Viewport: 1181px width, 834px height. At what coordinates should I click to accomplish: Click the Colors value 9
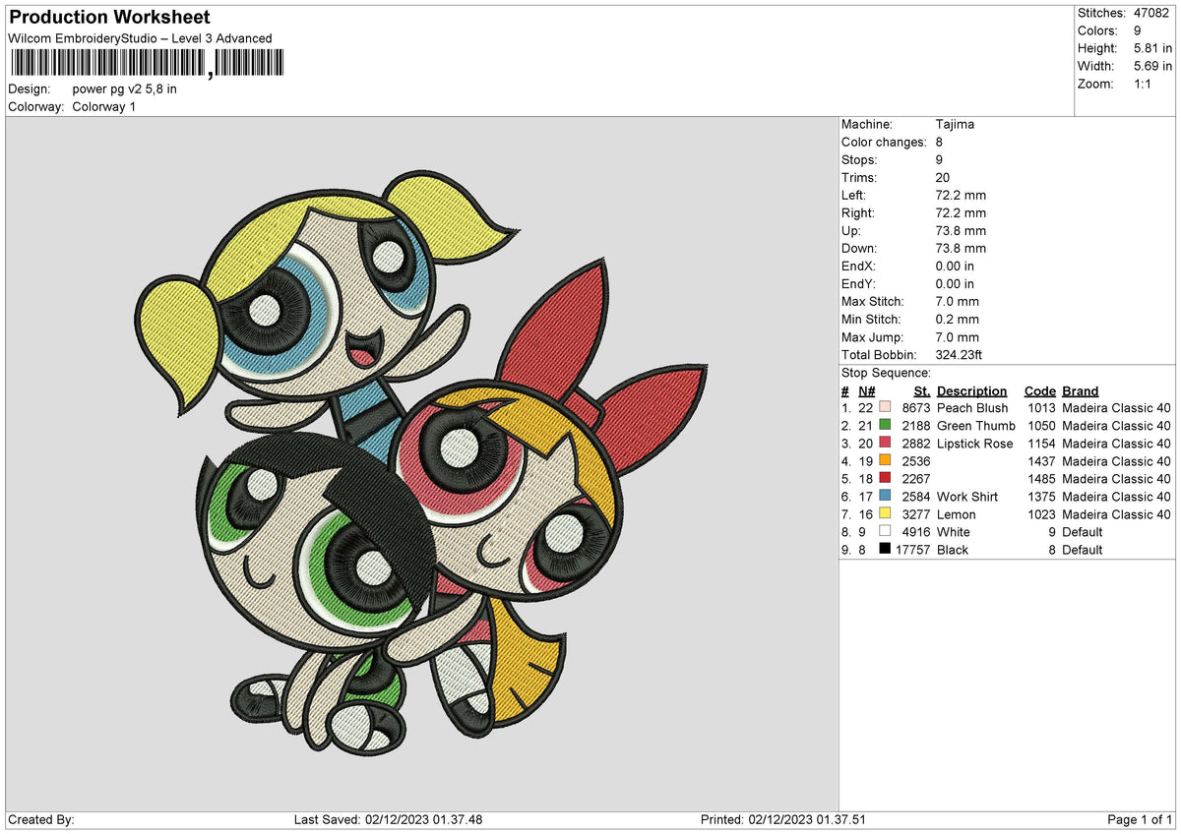pos(1138,30)
